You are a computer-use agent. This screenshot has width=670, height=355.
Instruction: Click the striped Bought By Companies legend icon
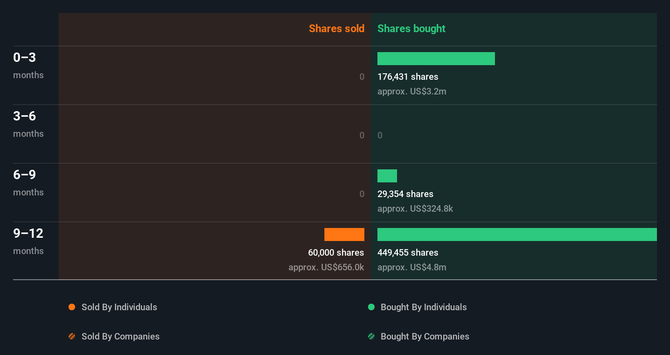pyautogui.click(x=371, y=336)
